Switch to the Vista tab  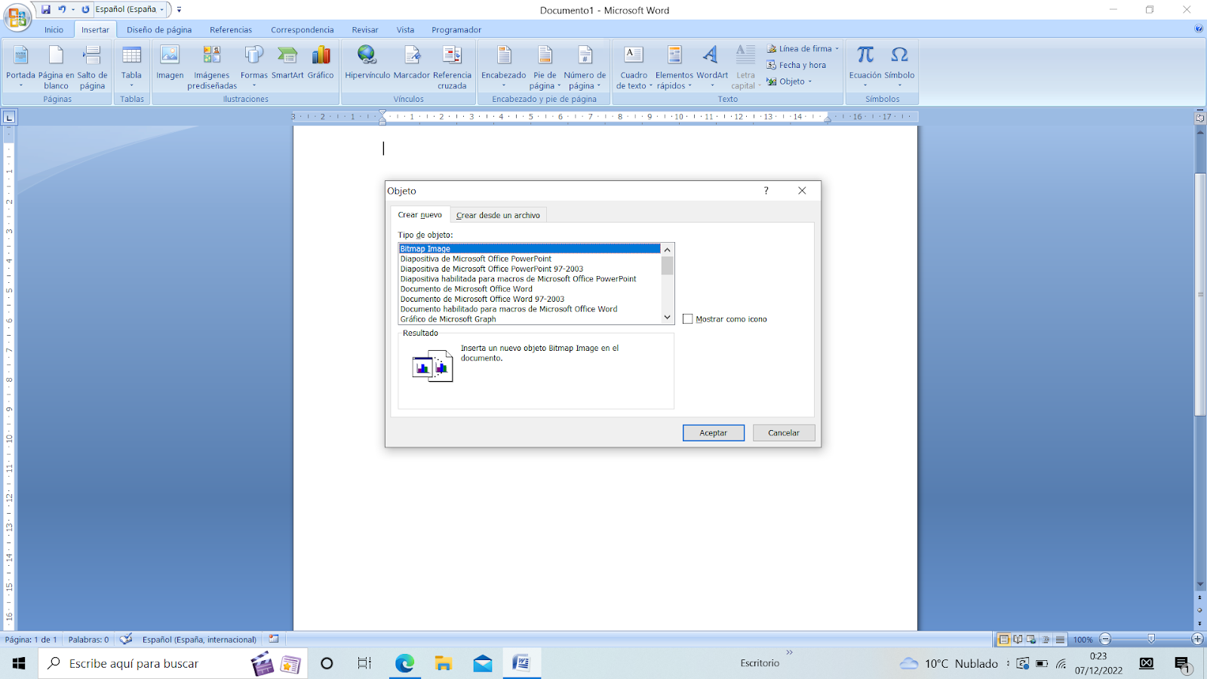point(405,30)
